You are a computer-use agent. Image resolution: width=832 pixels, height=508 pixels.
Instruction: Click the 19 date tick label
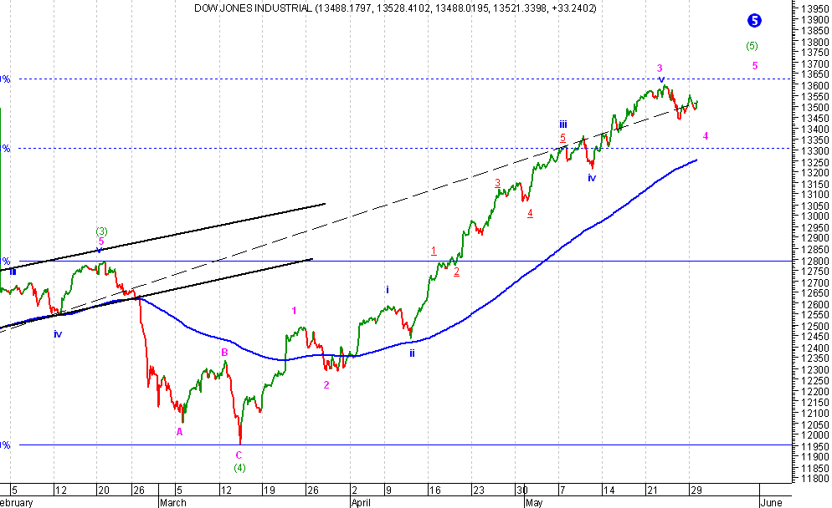pos(269,490)
